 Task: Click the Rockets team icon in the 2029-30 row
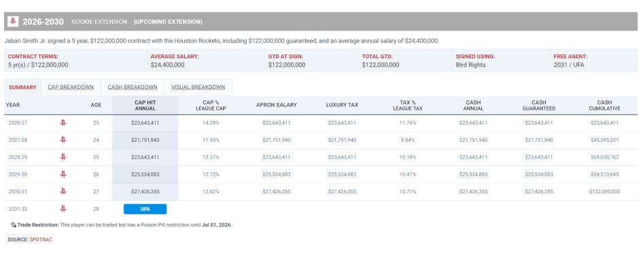pyautogui.click(x=63, y=174)
